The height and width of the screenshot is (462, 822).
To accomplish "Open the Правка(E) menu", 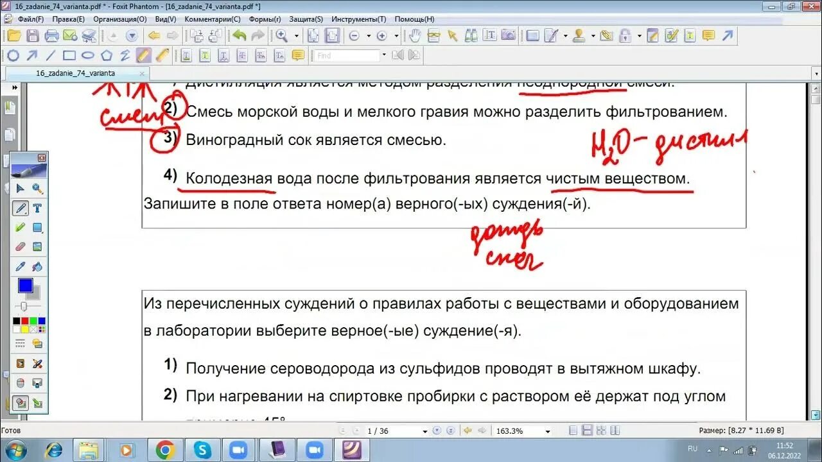I will click(x=68, y=19).
